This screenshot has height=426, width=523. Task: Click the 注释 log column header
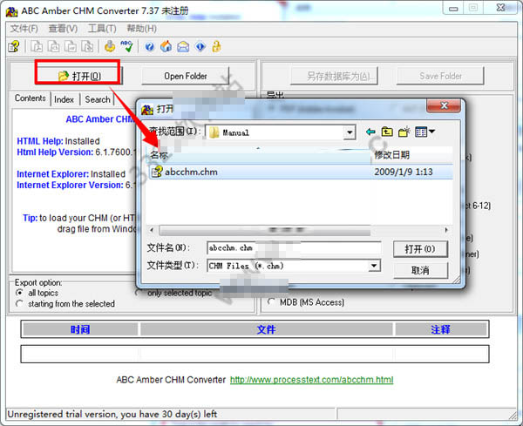pyautogui.click(x=440, y=329)
